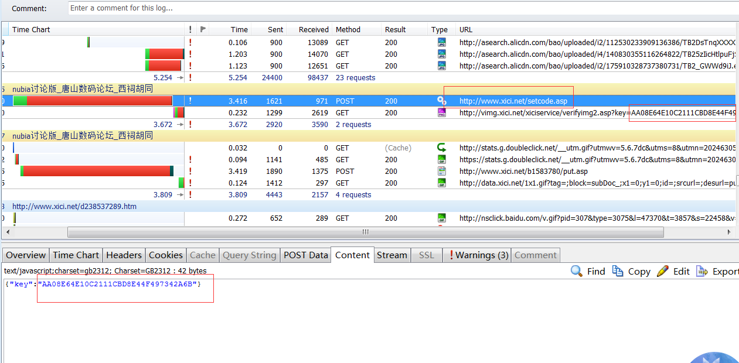Click warning mark on put.asp request row

pos(190,171)
